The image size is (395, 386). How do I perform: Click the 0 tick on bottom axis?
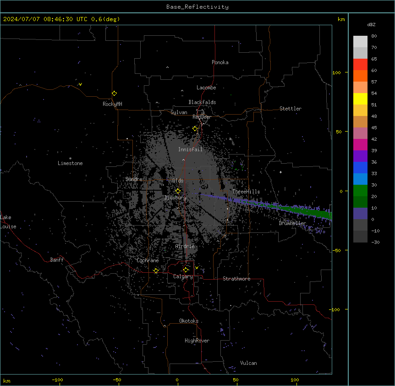tap(177, 380)
